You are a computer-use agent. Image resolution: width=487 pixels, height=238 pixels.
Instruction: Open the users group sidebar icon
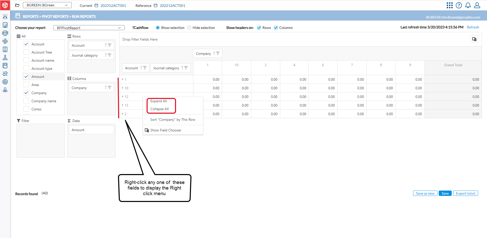(5, 90)
